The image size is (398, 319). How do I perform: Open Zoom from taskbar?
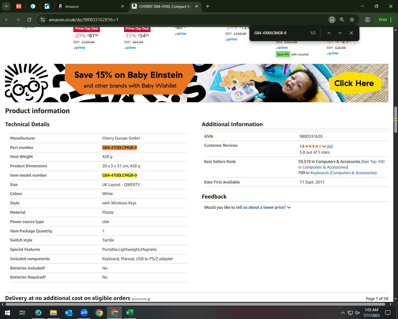coord(84,313)
